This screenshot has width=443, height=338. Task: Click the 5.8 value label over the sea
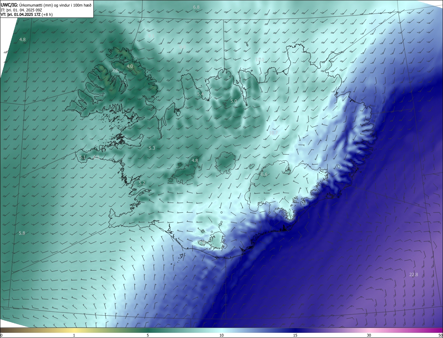[x=22, y=233]
